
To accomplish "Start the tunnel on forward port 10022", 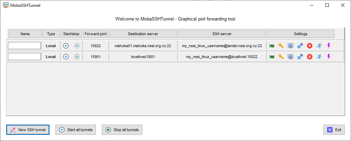I will (x=66, y=46).
